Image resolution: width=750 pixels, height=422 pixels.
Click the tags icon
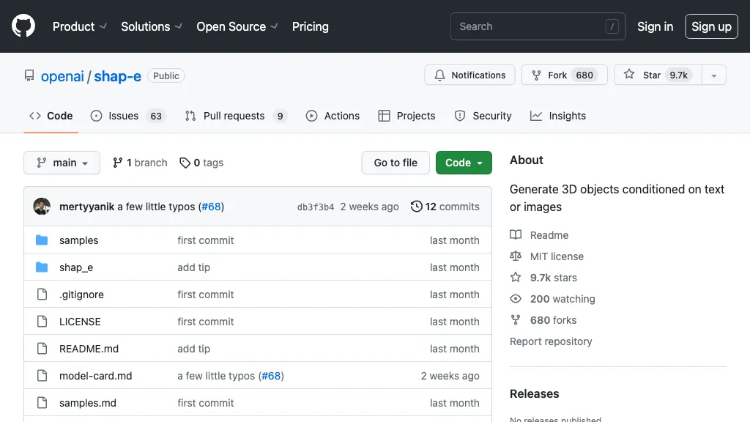tap(185, 163)
